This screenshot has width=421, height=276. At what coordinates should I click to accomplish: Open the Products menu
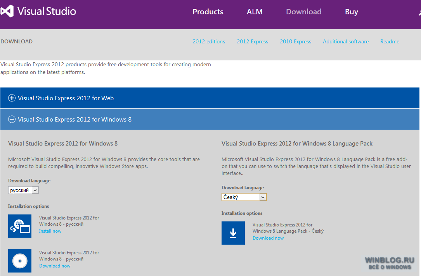208,12
